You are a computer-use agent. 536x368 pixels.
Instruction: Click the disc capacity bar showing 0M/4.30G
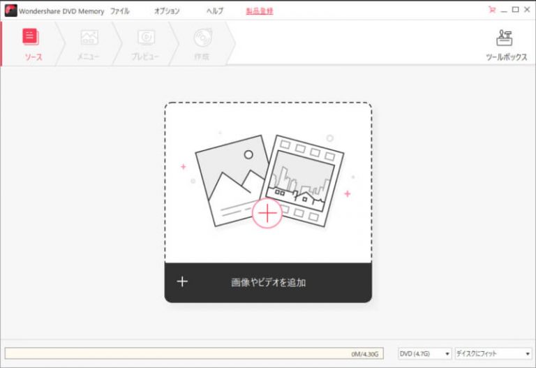pos(193,354)
